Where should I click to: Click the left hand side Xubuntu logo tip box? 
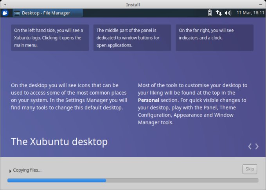coord(50,38)
